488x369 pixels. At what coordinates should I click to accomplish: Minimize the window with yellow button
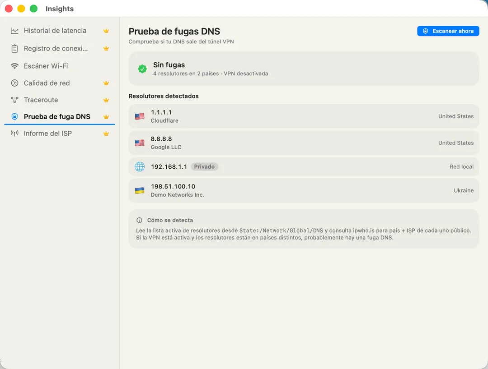(x=21, y=9)
